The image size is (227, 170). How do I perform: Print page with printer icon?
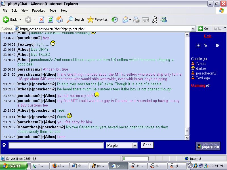coord(136,20)
